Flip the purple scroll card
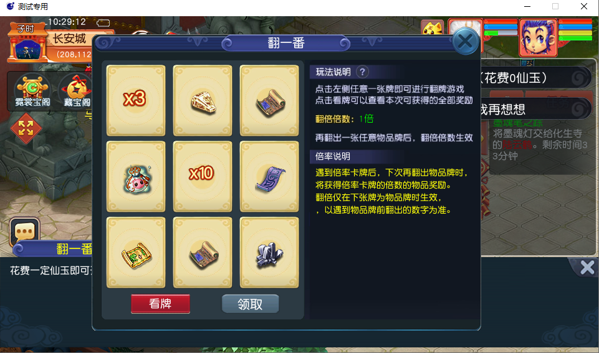599x353 pixels. click(269, 176)
